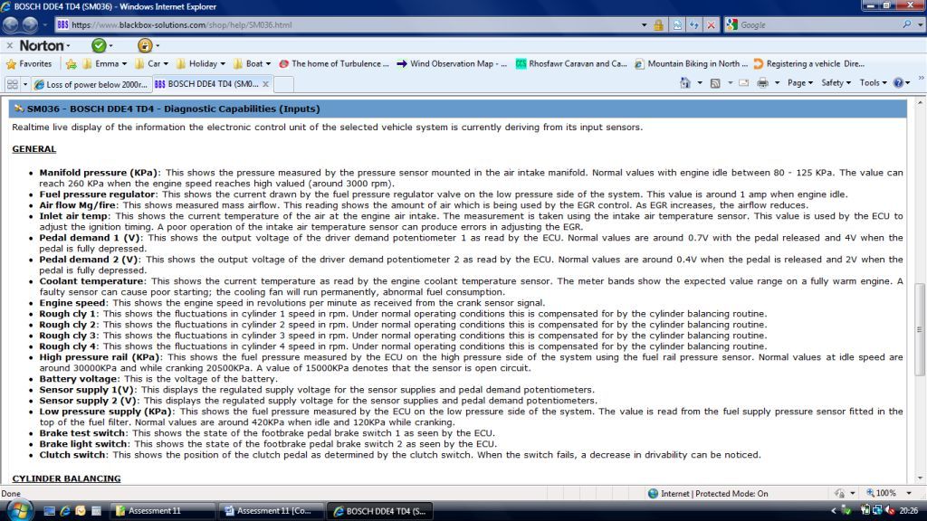Go forward with the Forward arrow button

point(30,24)
